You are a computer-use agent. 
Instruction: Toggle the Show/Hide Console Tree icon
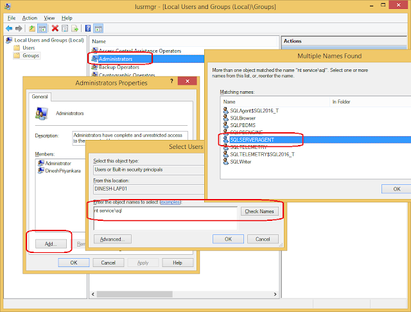pos(42,28)
